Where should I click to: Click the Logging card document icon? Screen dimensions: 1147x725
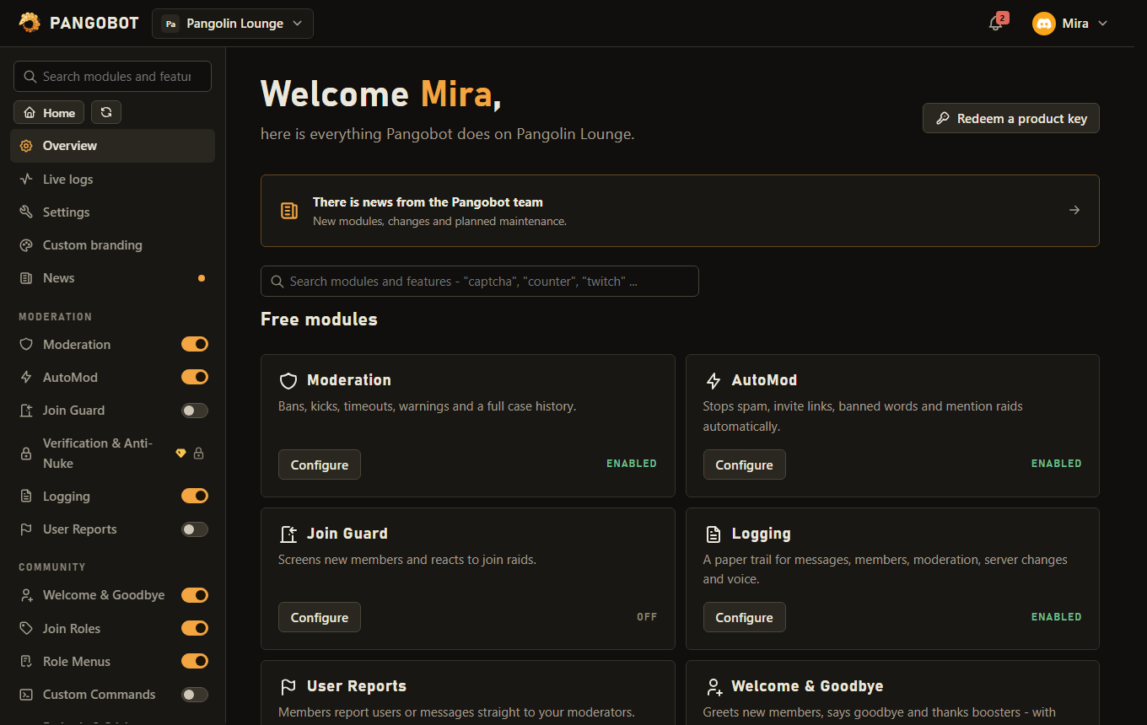[x=714, y=534]
